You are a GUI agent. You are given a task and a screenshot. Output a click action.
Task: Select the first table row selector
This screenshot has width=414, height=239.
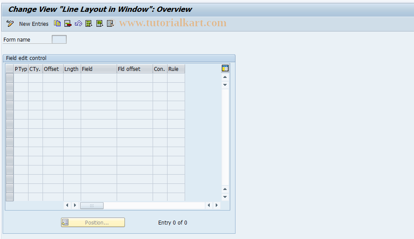click(10, 78)
